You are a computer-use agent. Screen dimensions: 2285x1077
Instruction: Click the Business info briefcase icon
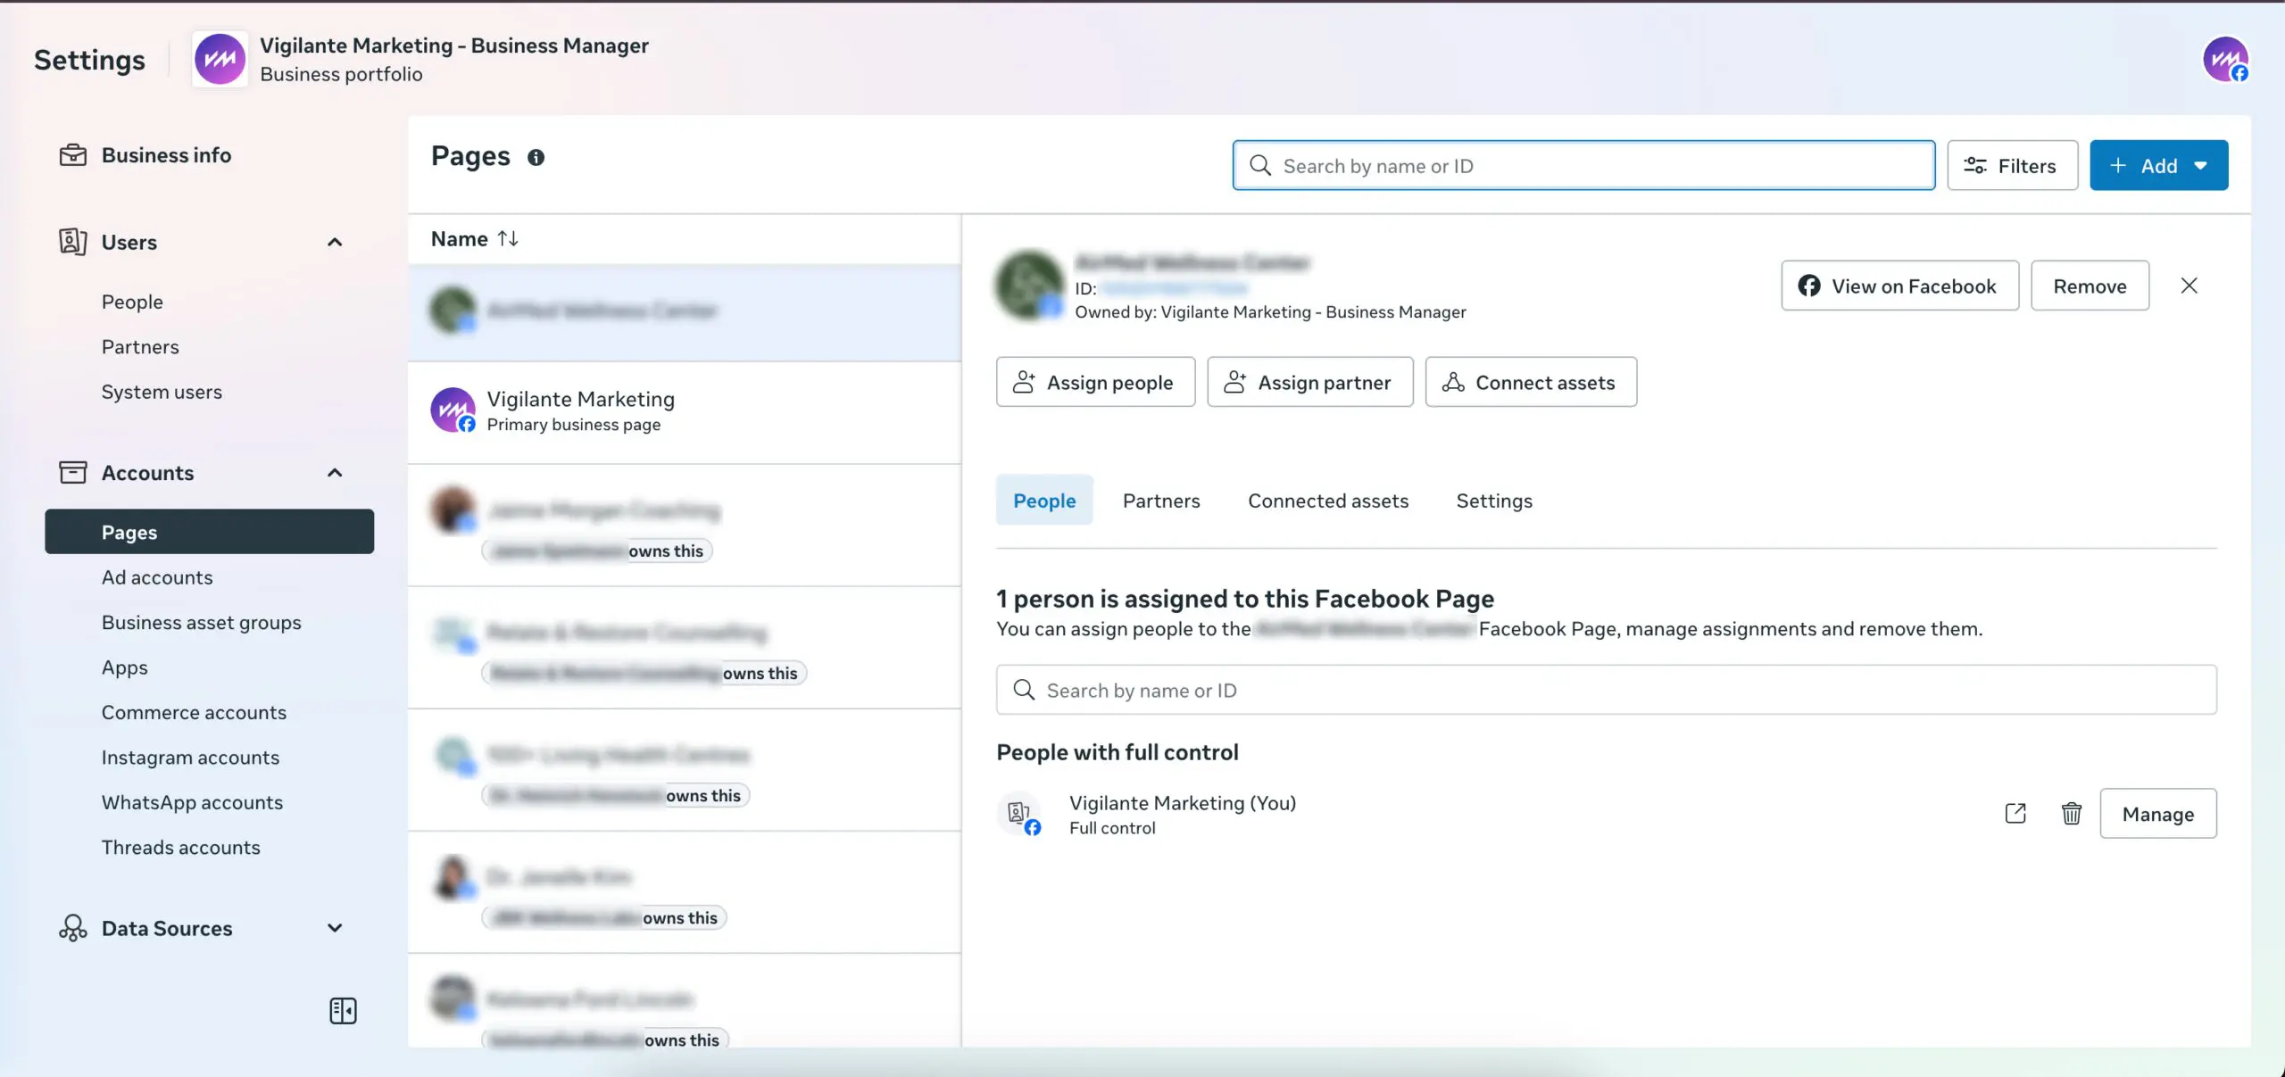pos(72,155)
